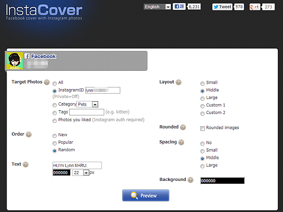Select Custom 2 layout

(202, 114)
